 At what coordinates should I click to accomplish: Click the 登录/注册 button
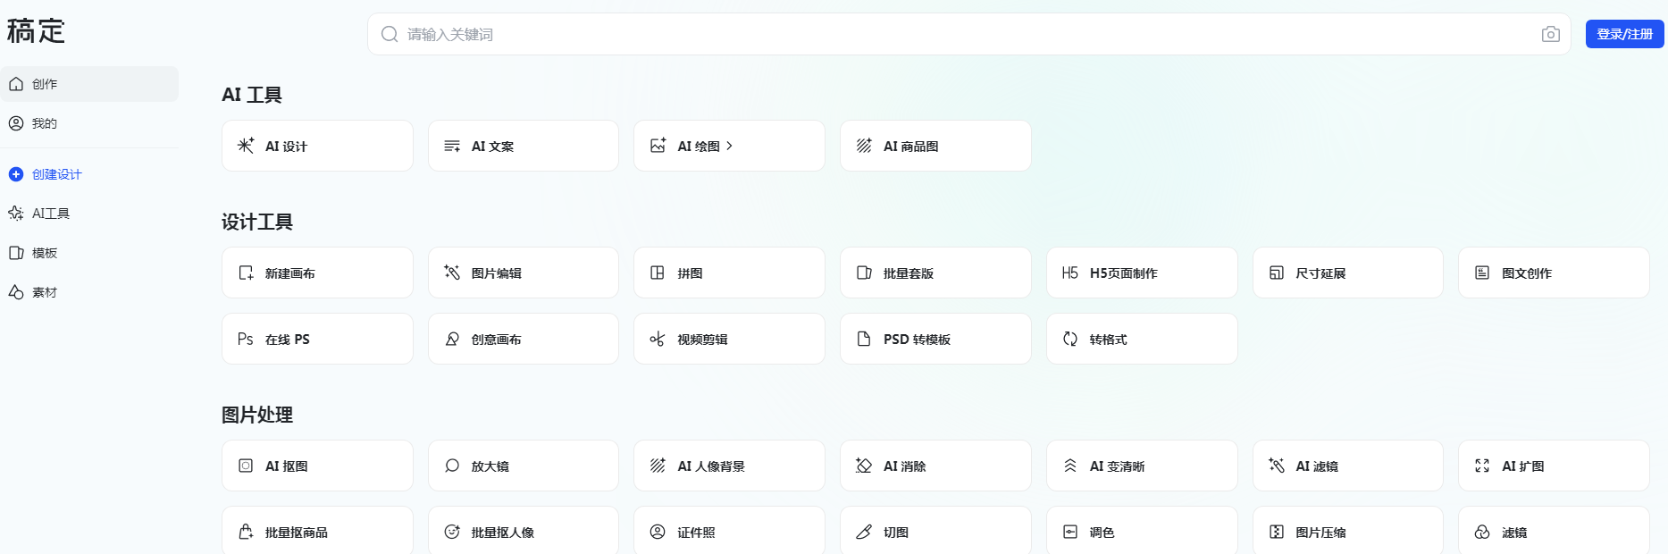pos(1623,34)
